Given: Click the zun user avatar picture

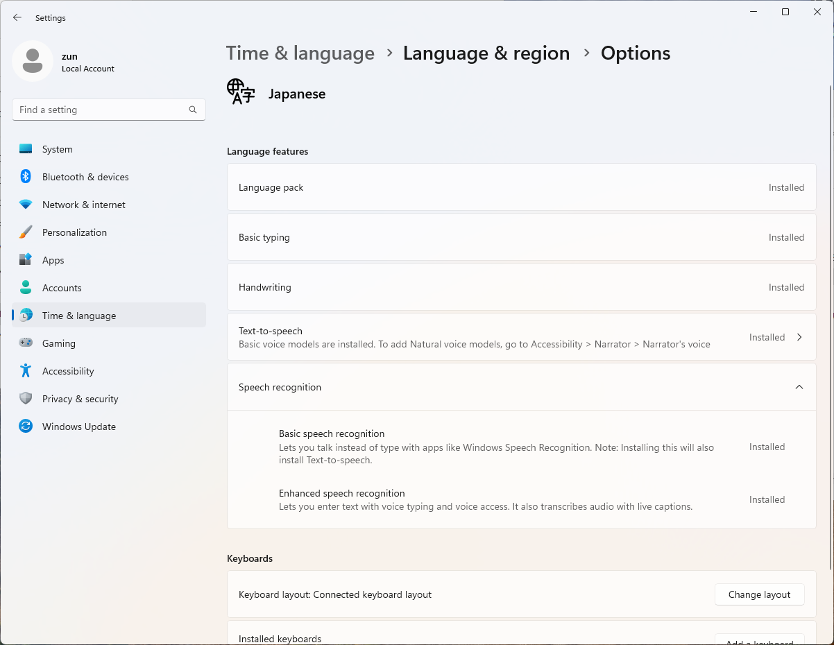Looking at the screenshot, I should [x=33, y=61].
